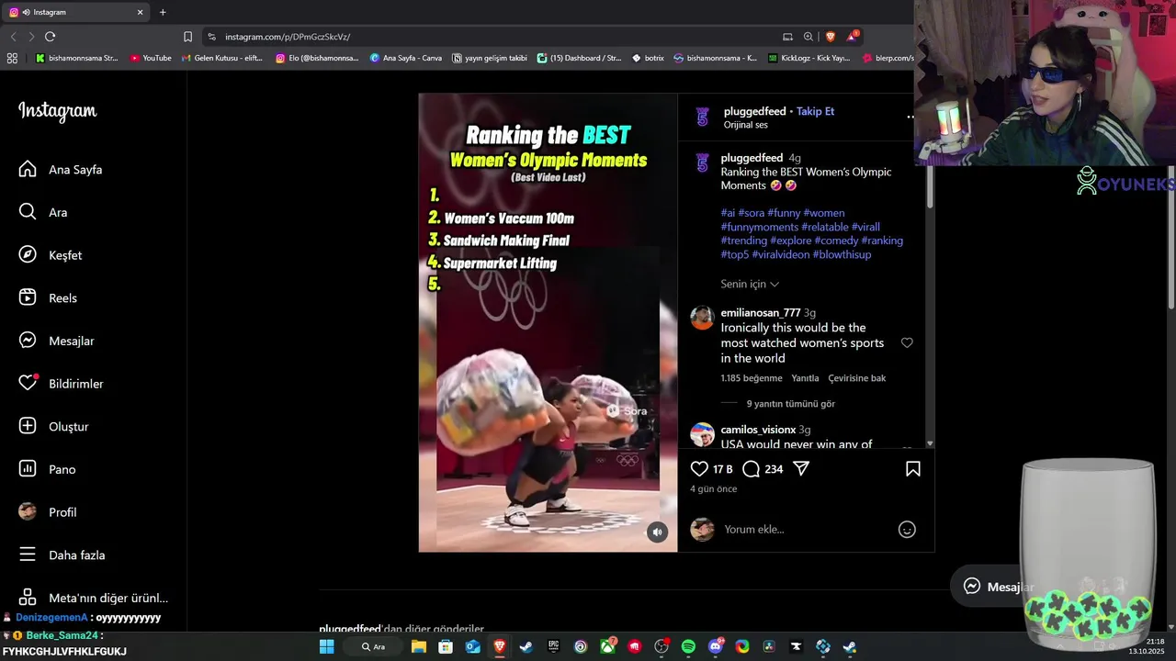Open the emoji picker in comment box
Viewport: 1176px width, 661px height.
coord(907,530)
